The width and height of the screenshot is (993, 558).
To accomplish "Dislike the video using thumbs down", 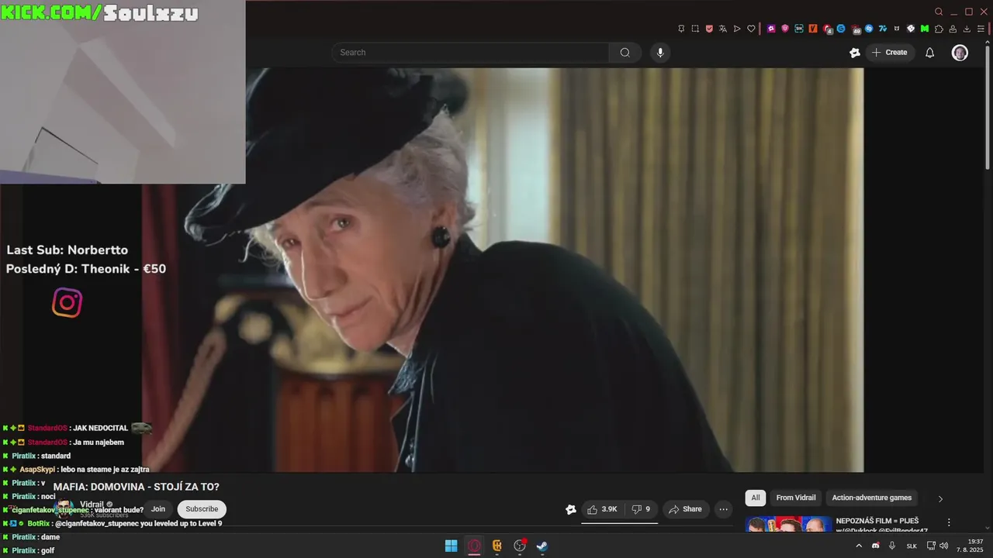I will [x=641, y=509].
